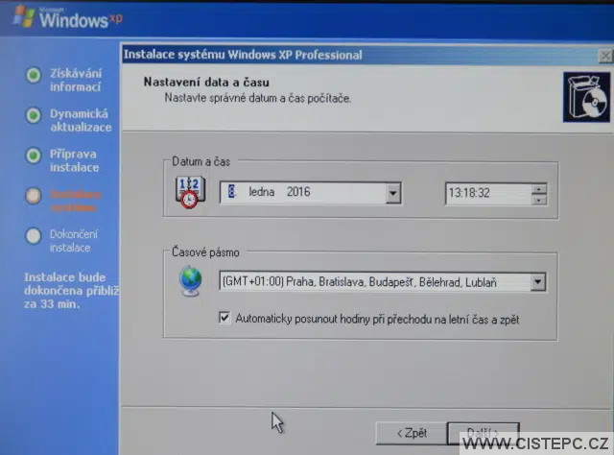Open the date picker dropdown arrow

tap(392, 193)
